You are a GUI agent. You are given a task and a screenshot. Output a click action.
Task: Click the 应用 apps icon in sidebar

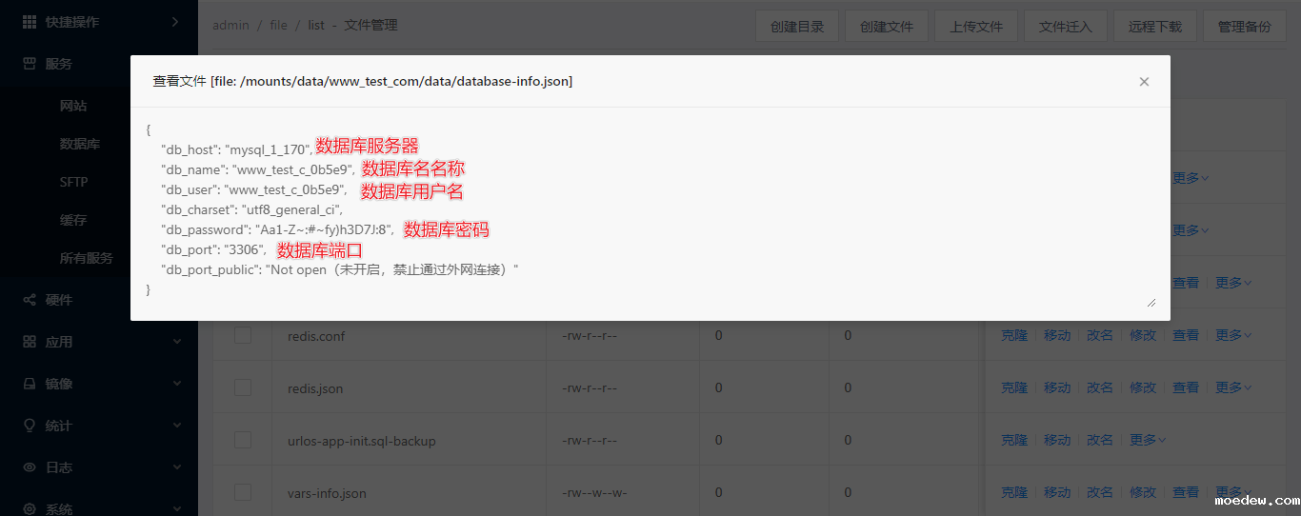(x=30, y=342)
